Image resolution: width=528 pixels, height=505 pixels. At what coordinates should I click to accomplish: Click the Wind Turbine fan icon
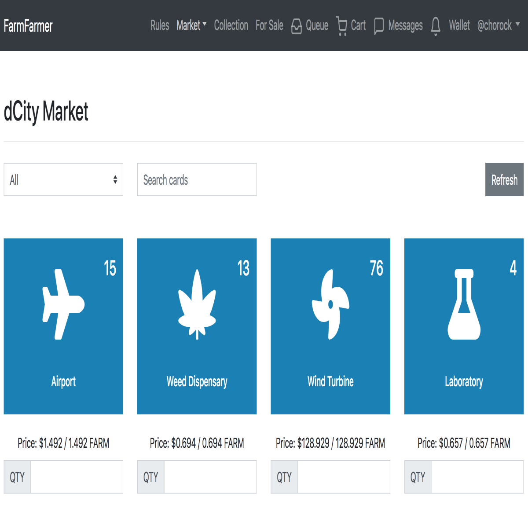pos(330,304)
